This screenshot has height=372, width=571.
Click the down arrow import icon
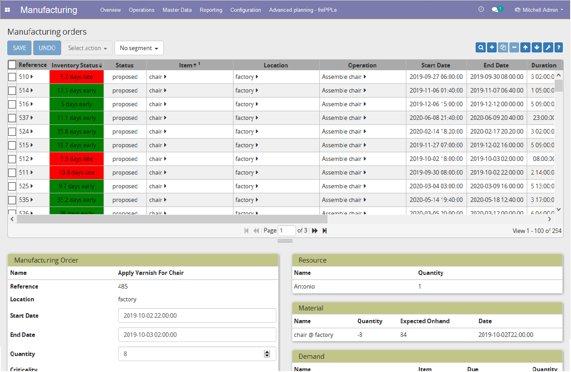pyautogui.click(x=536, y=47)
